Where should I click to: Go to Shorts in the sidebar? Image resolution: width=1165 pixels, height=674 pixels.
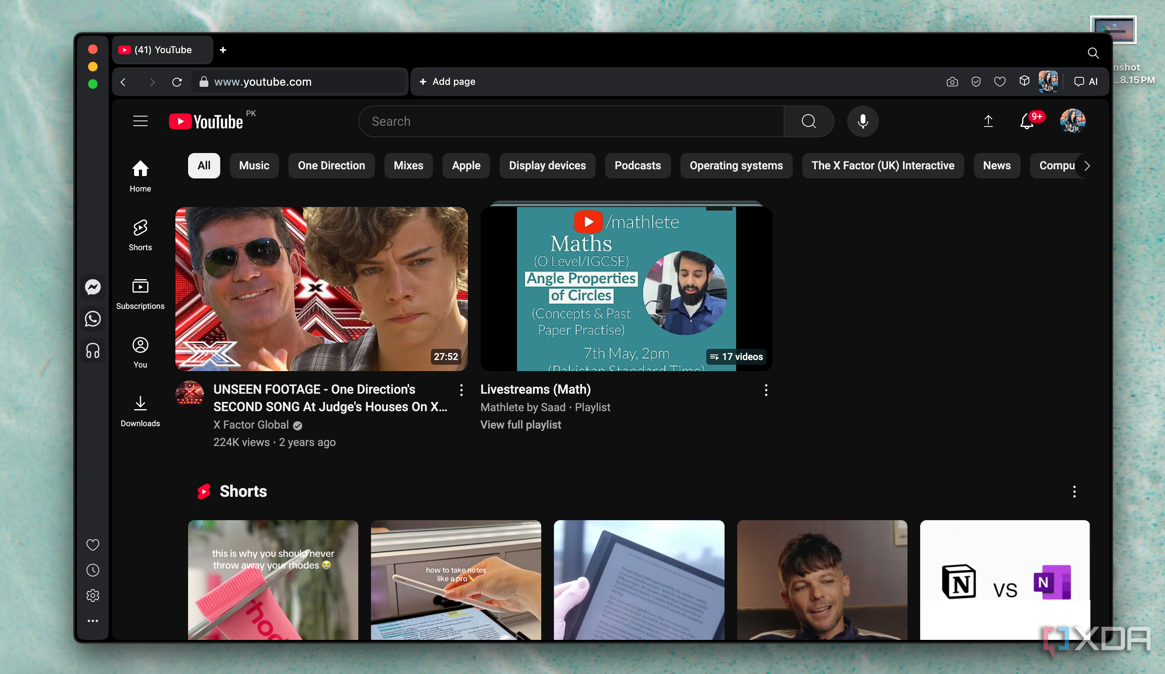[140, 235]
